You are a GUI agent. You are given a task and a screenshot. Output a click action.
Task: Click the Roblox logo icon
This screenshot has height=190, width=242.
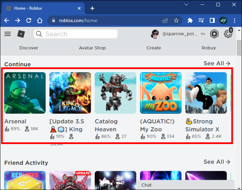tap(21, 34)
